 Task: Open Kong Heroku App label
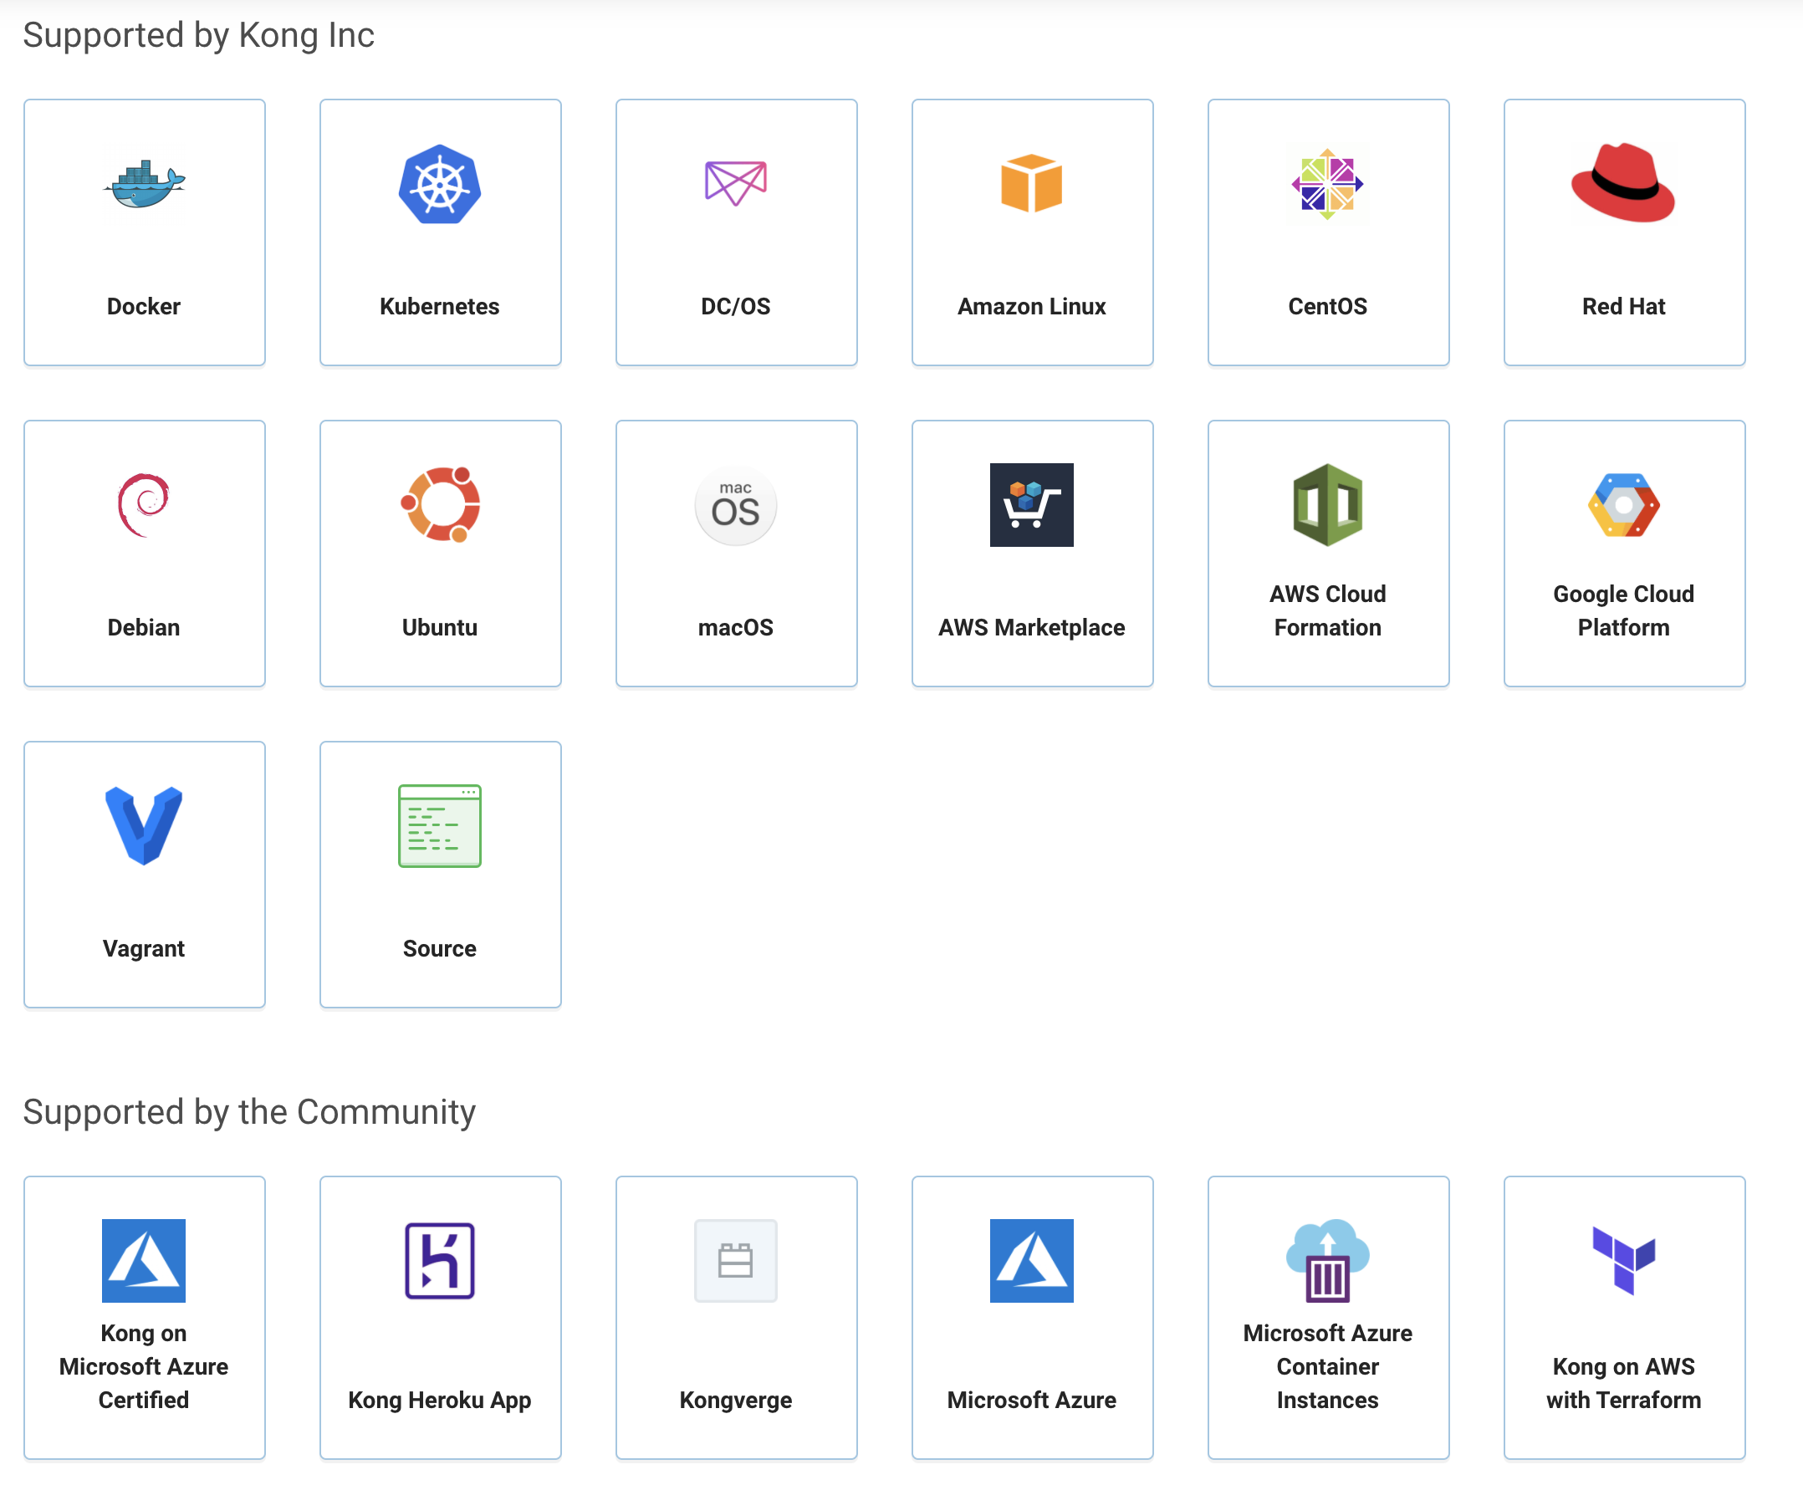(x=440, y=1401)
